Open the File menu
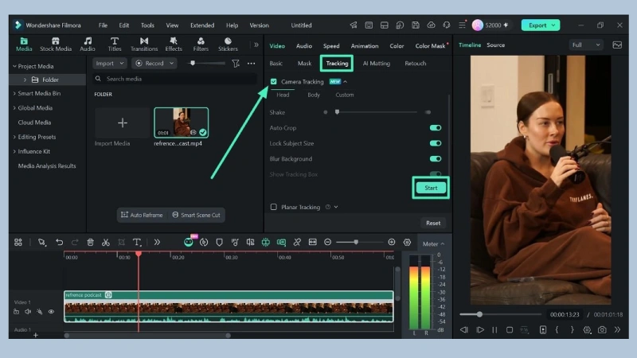The image size is (637, 358). (x=103, y=25)
